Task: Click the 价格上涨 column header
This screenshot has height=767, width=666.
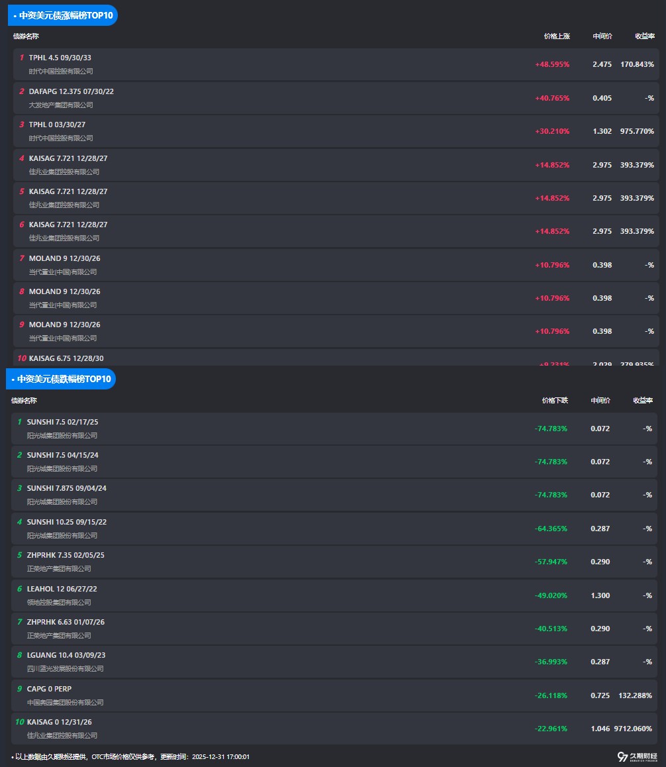Action: [x=556, y=36]
